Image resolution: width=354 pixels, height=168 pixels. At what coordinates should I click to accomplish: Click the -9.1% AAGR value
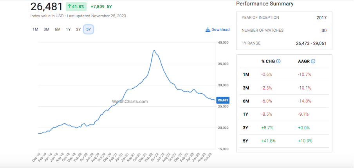[x=303, y=114]
